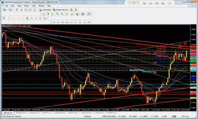
Task: Expand the Periods dropdown arrow
Action: click(x=85, y=14)
